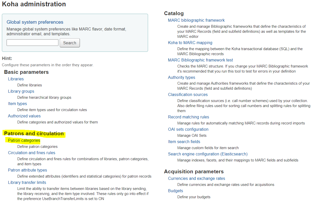Click the Basic parameters heading
313x201 pixels.
(x=26, y=72)
